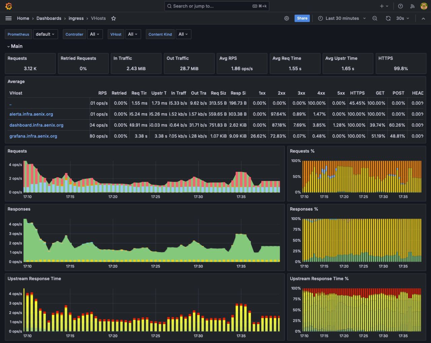
Task: Open the Grafana home logo
Action: pyautogui.click(x=9, y=6)
